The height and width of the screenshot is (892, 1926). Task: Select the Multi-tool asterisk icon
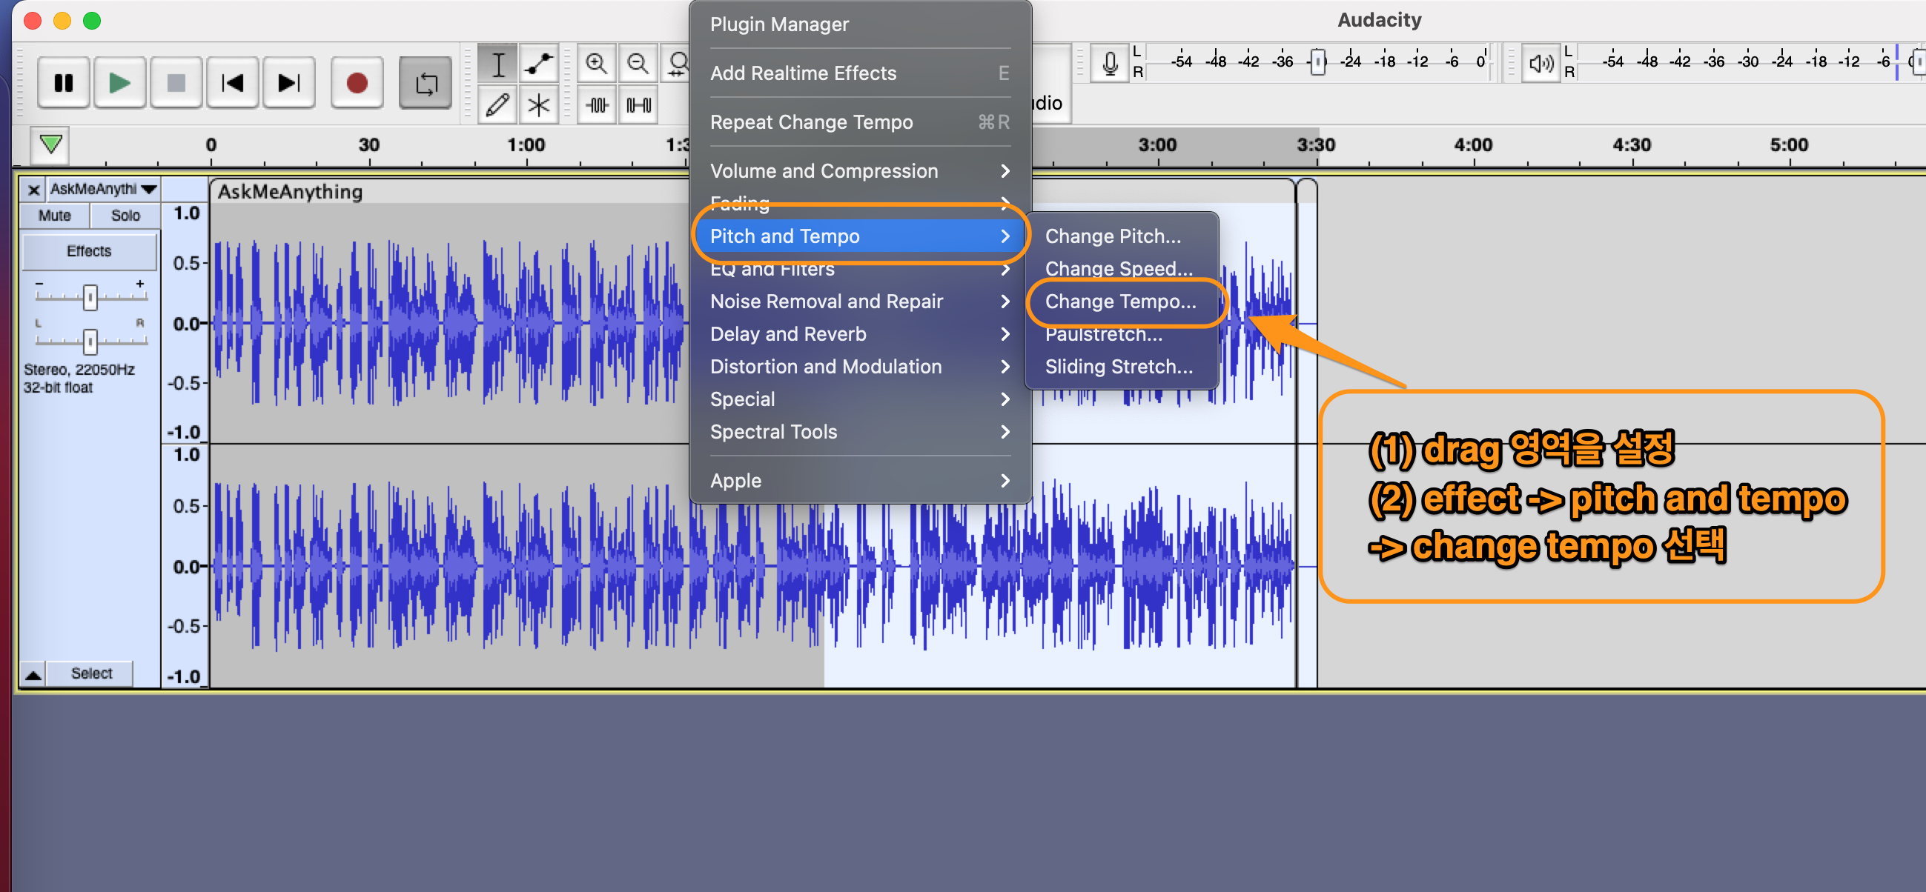click(538, 105)
